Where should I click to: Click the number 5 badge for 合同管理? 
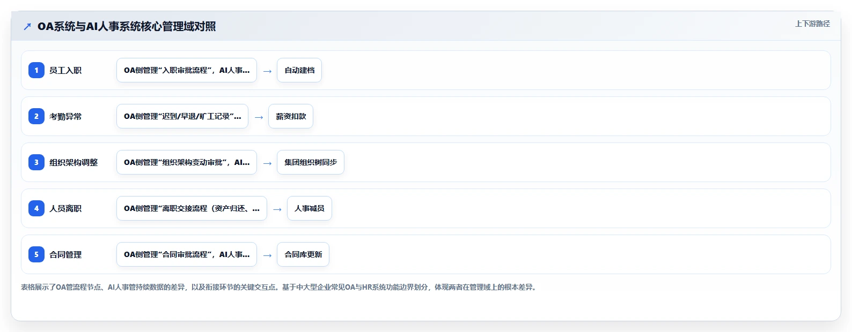tap(36, 254)
